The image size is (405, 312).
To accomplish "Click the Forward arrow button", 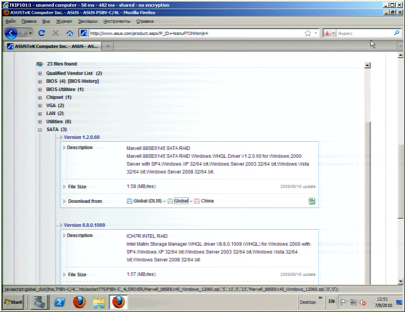I will [x=23, y=33].
